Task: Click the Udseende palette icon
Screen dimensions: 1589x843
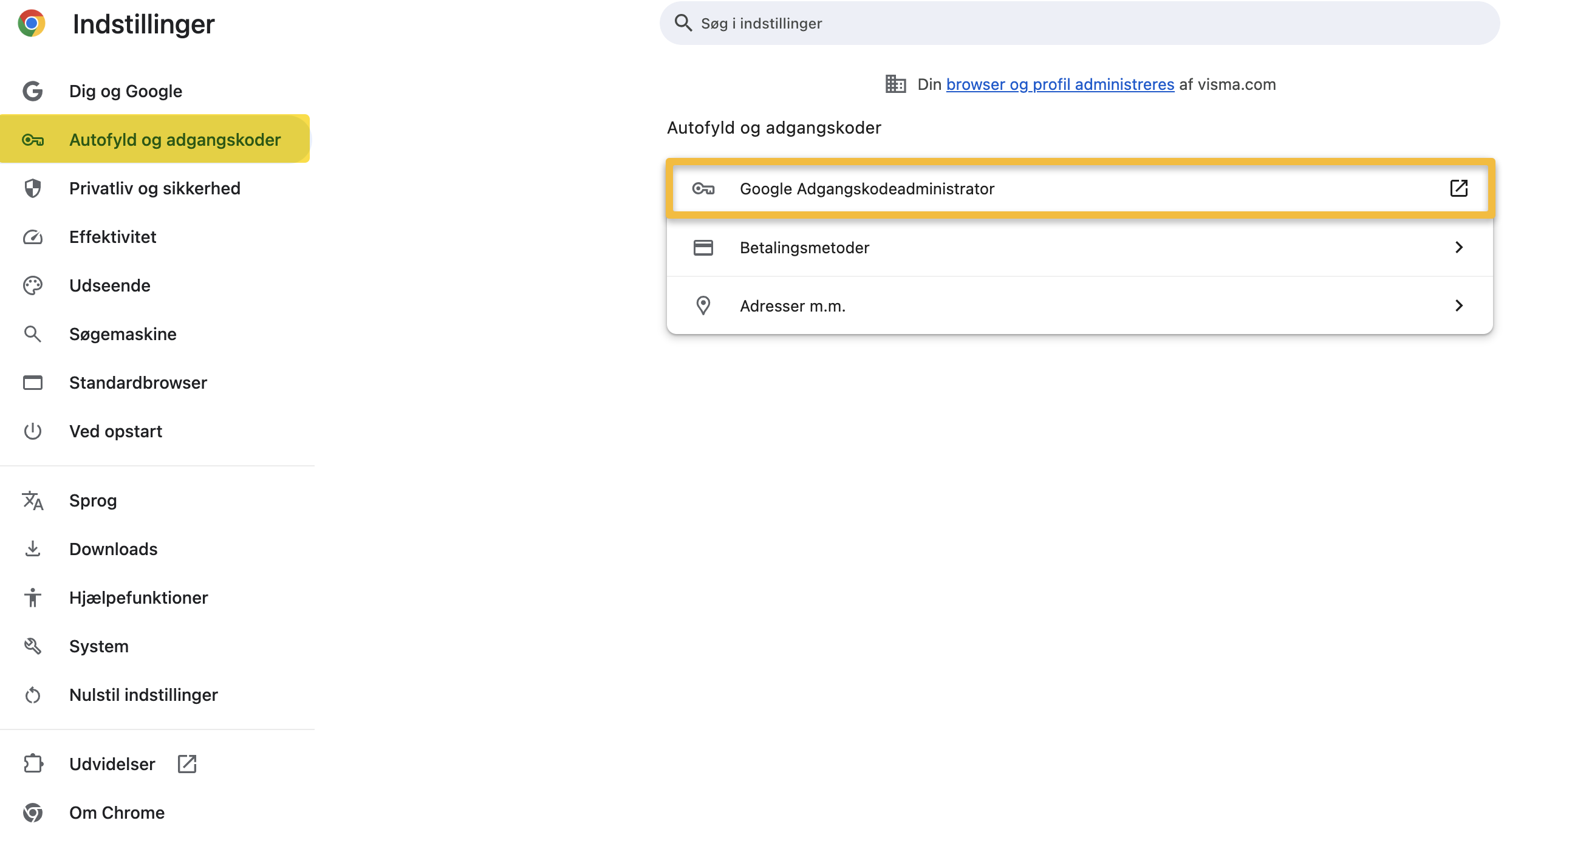Action: coord(33,285)
